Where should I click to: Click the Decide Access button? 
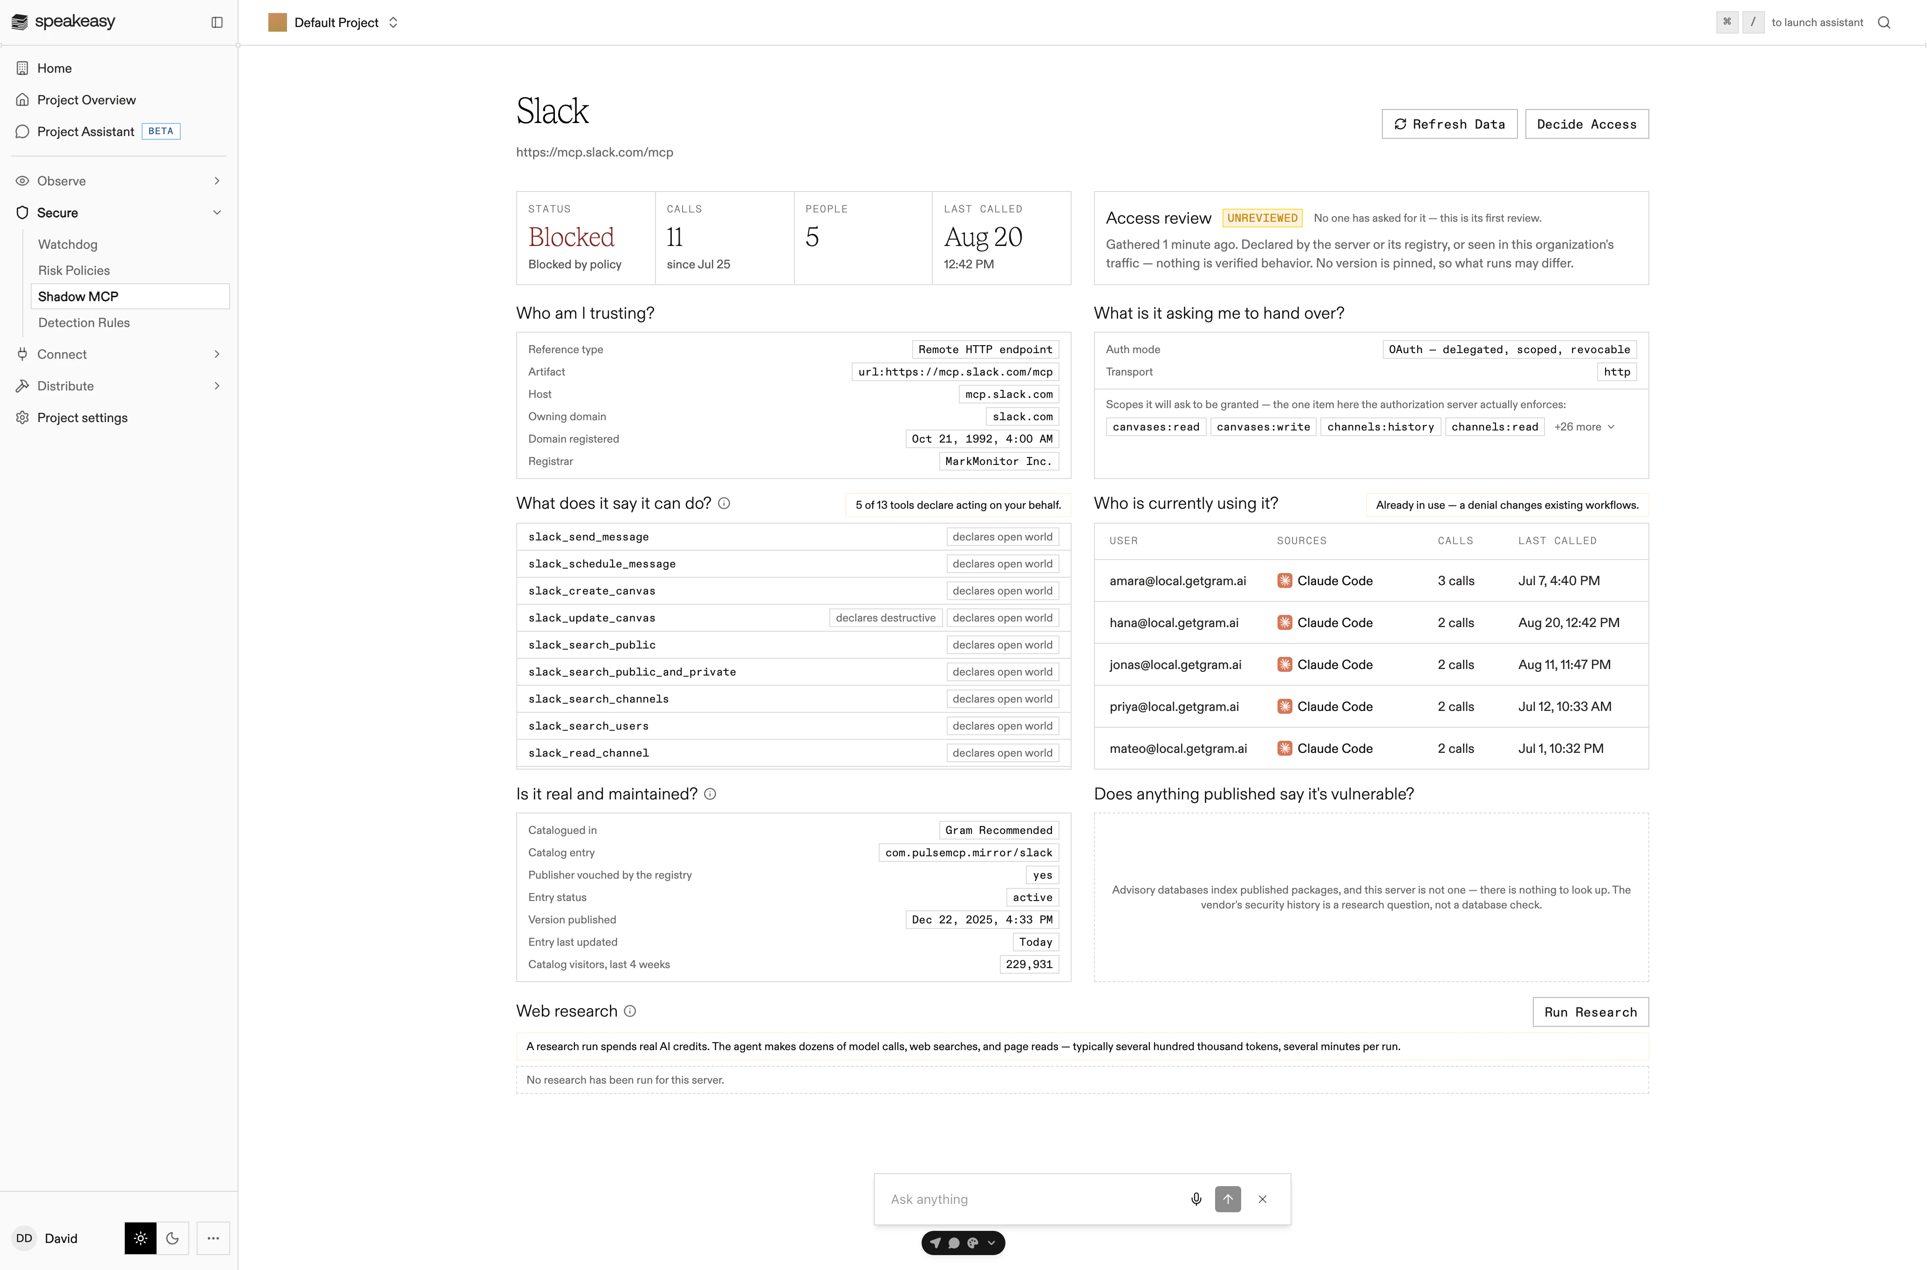click(x=1586, y=124)
